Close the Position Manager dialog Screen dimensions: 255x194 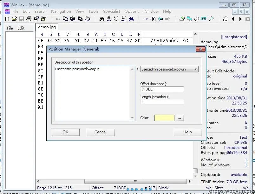point(200,49)
